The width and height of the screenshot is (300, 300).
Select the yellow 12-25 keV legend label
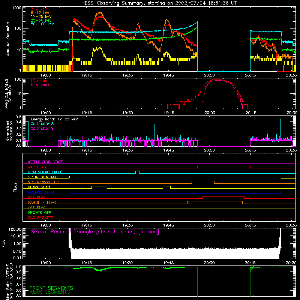[x=41, y=16]
